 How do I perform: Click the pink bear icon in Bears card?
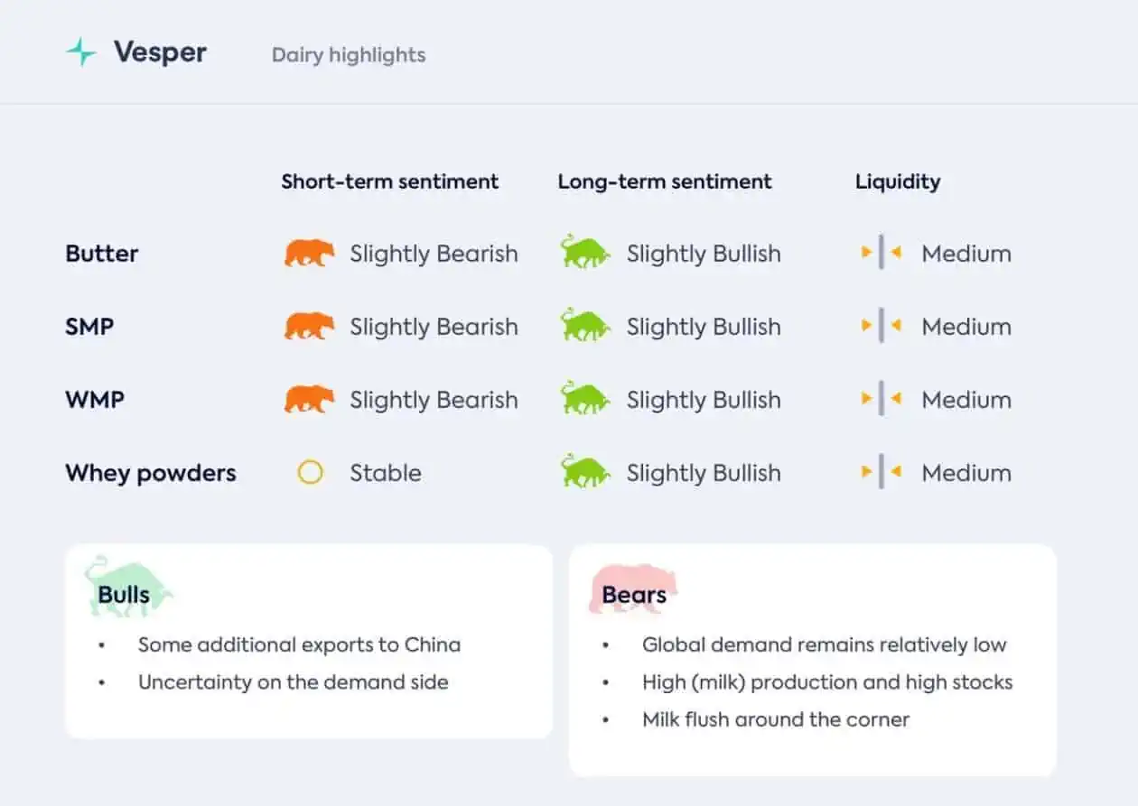click(x=633, y=588)
